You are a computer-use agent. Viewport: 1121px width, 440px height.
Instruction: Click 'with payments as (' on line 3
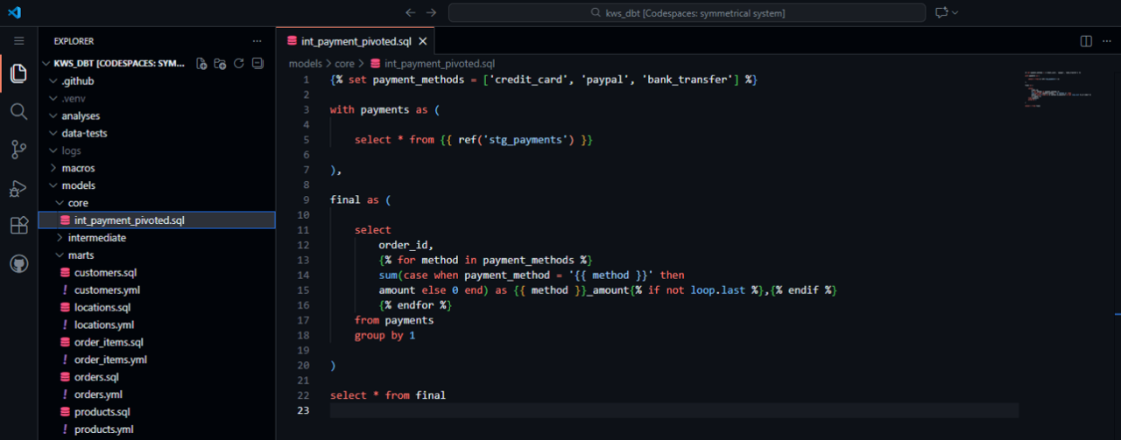(384, 110)
